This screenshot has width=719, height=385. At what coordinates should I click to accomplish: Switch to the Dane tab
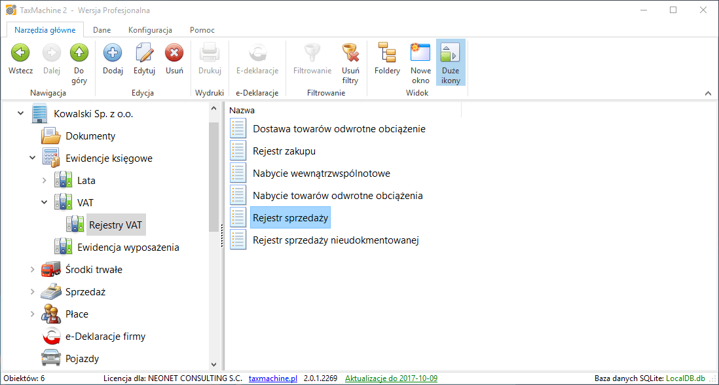click(101, 30)
